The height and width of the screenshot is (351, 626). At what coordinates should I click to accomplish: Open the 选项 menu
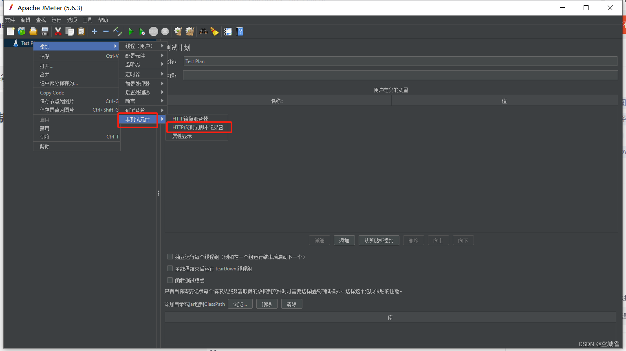(x=72, y=20)
